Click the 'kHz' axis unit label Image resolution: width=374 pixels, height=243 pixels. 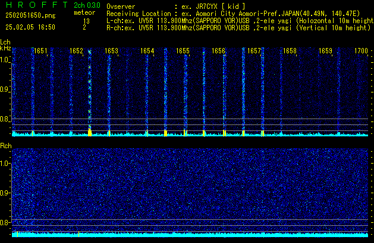5,48
